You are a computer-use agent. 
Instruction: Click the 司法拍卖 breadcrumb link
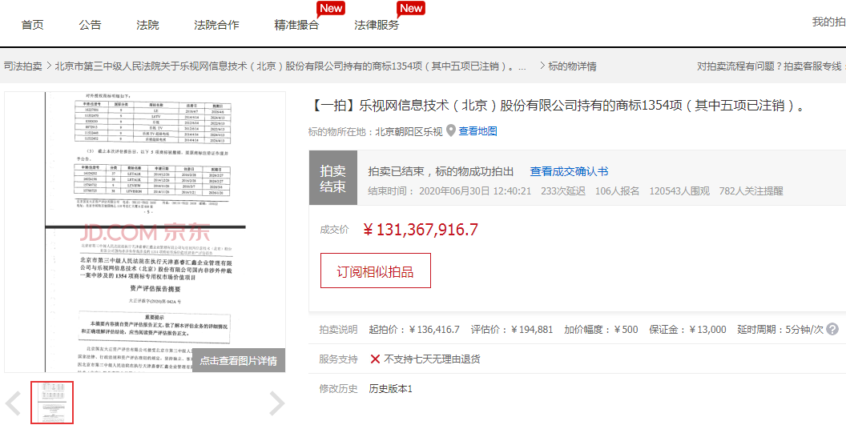pos(22,66)
